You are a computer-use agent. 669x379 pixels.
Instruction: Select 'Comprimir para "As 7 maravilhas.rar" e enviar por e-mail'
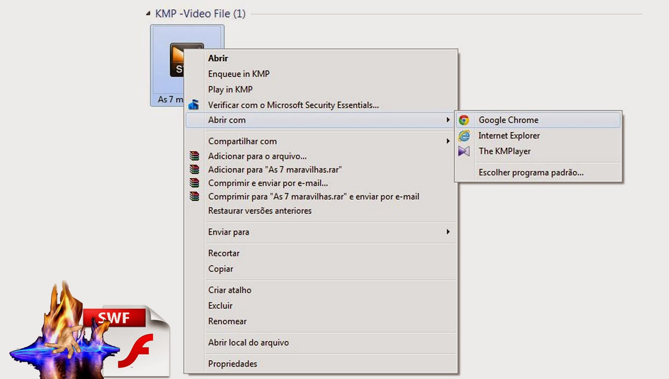[x=314, y=197]
